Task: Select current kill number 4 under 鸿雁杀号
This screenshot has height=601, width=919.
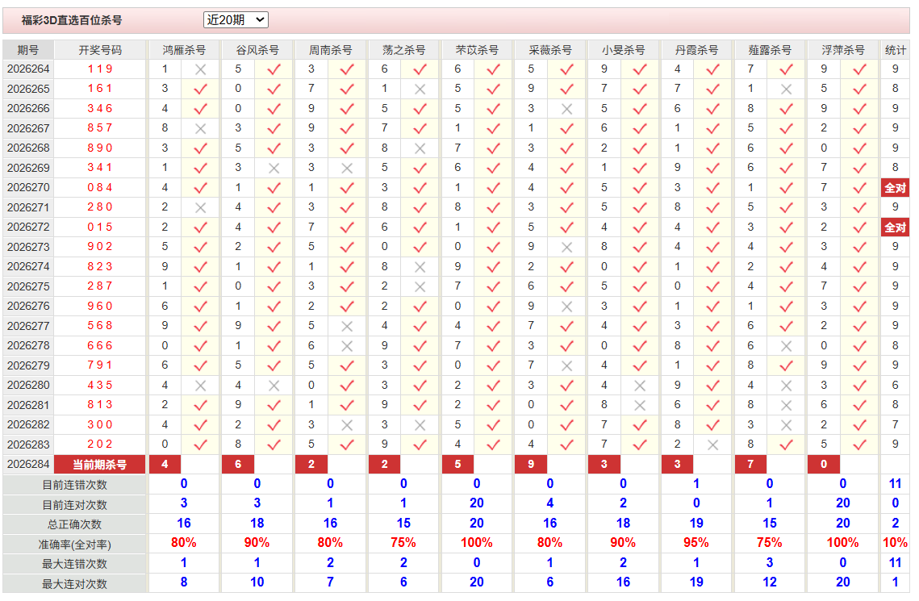Action: coord(165,465)
